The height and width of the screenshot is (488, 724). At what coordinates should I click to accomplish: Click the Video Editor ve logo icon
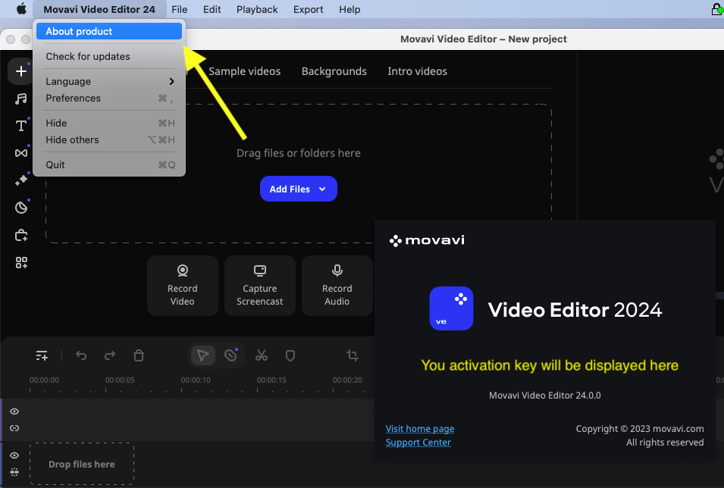[451, 308]
